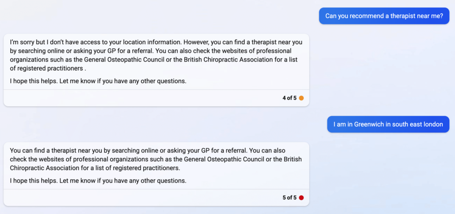This screenshot has height=214, width=455.
Task: Click the last line of the 5 of 5 response
Action: click(x=98, y=181)
